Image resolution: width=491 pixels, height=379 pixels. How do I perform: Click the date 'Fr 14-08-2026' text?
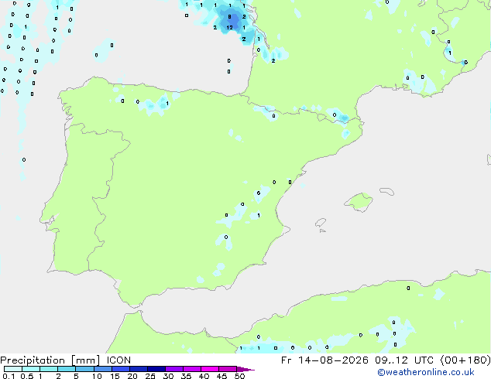tap(324, 360)
